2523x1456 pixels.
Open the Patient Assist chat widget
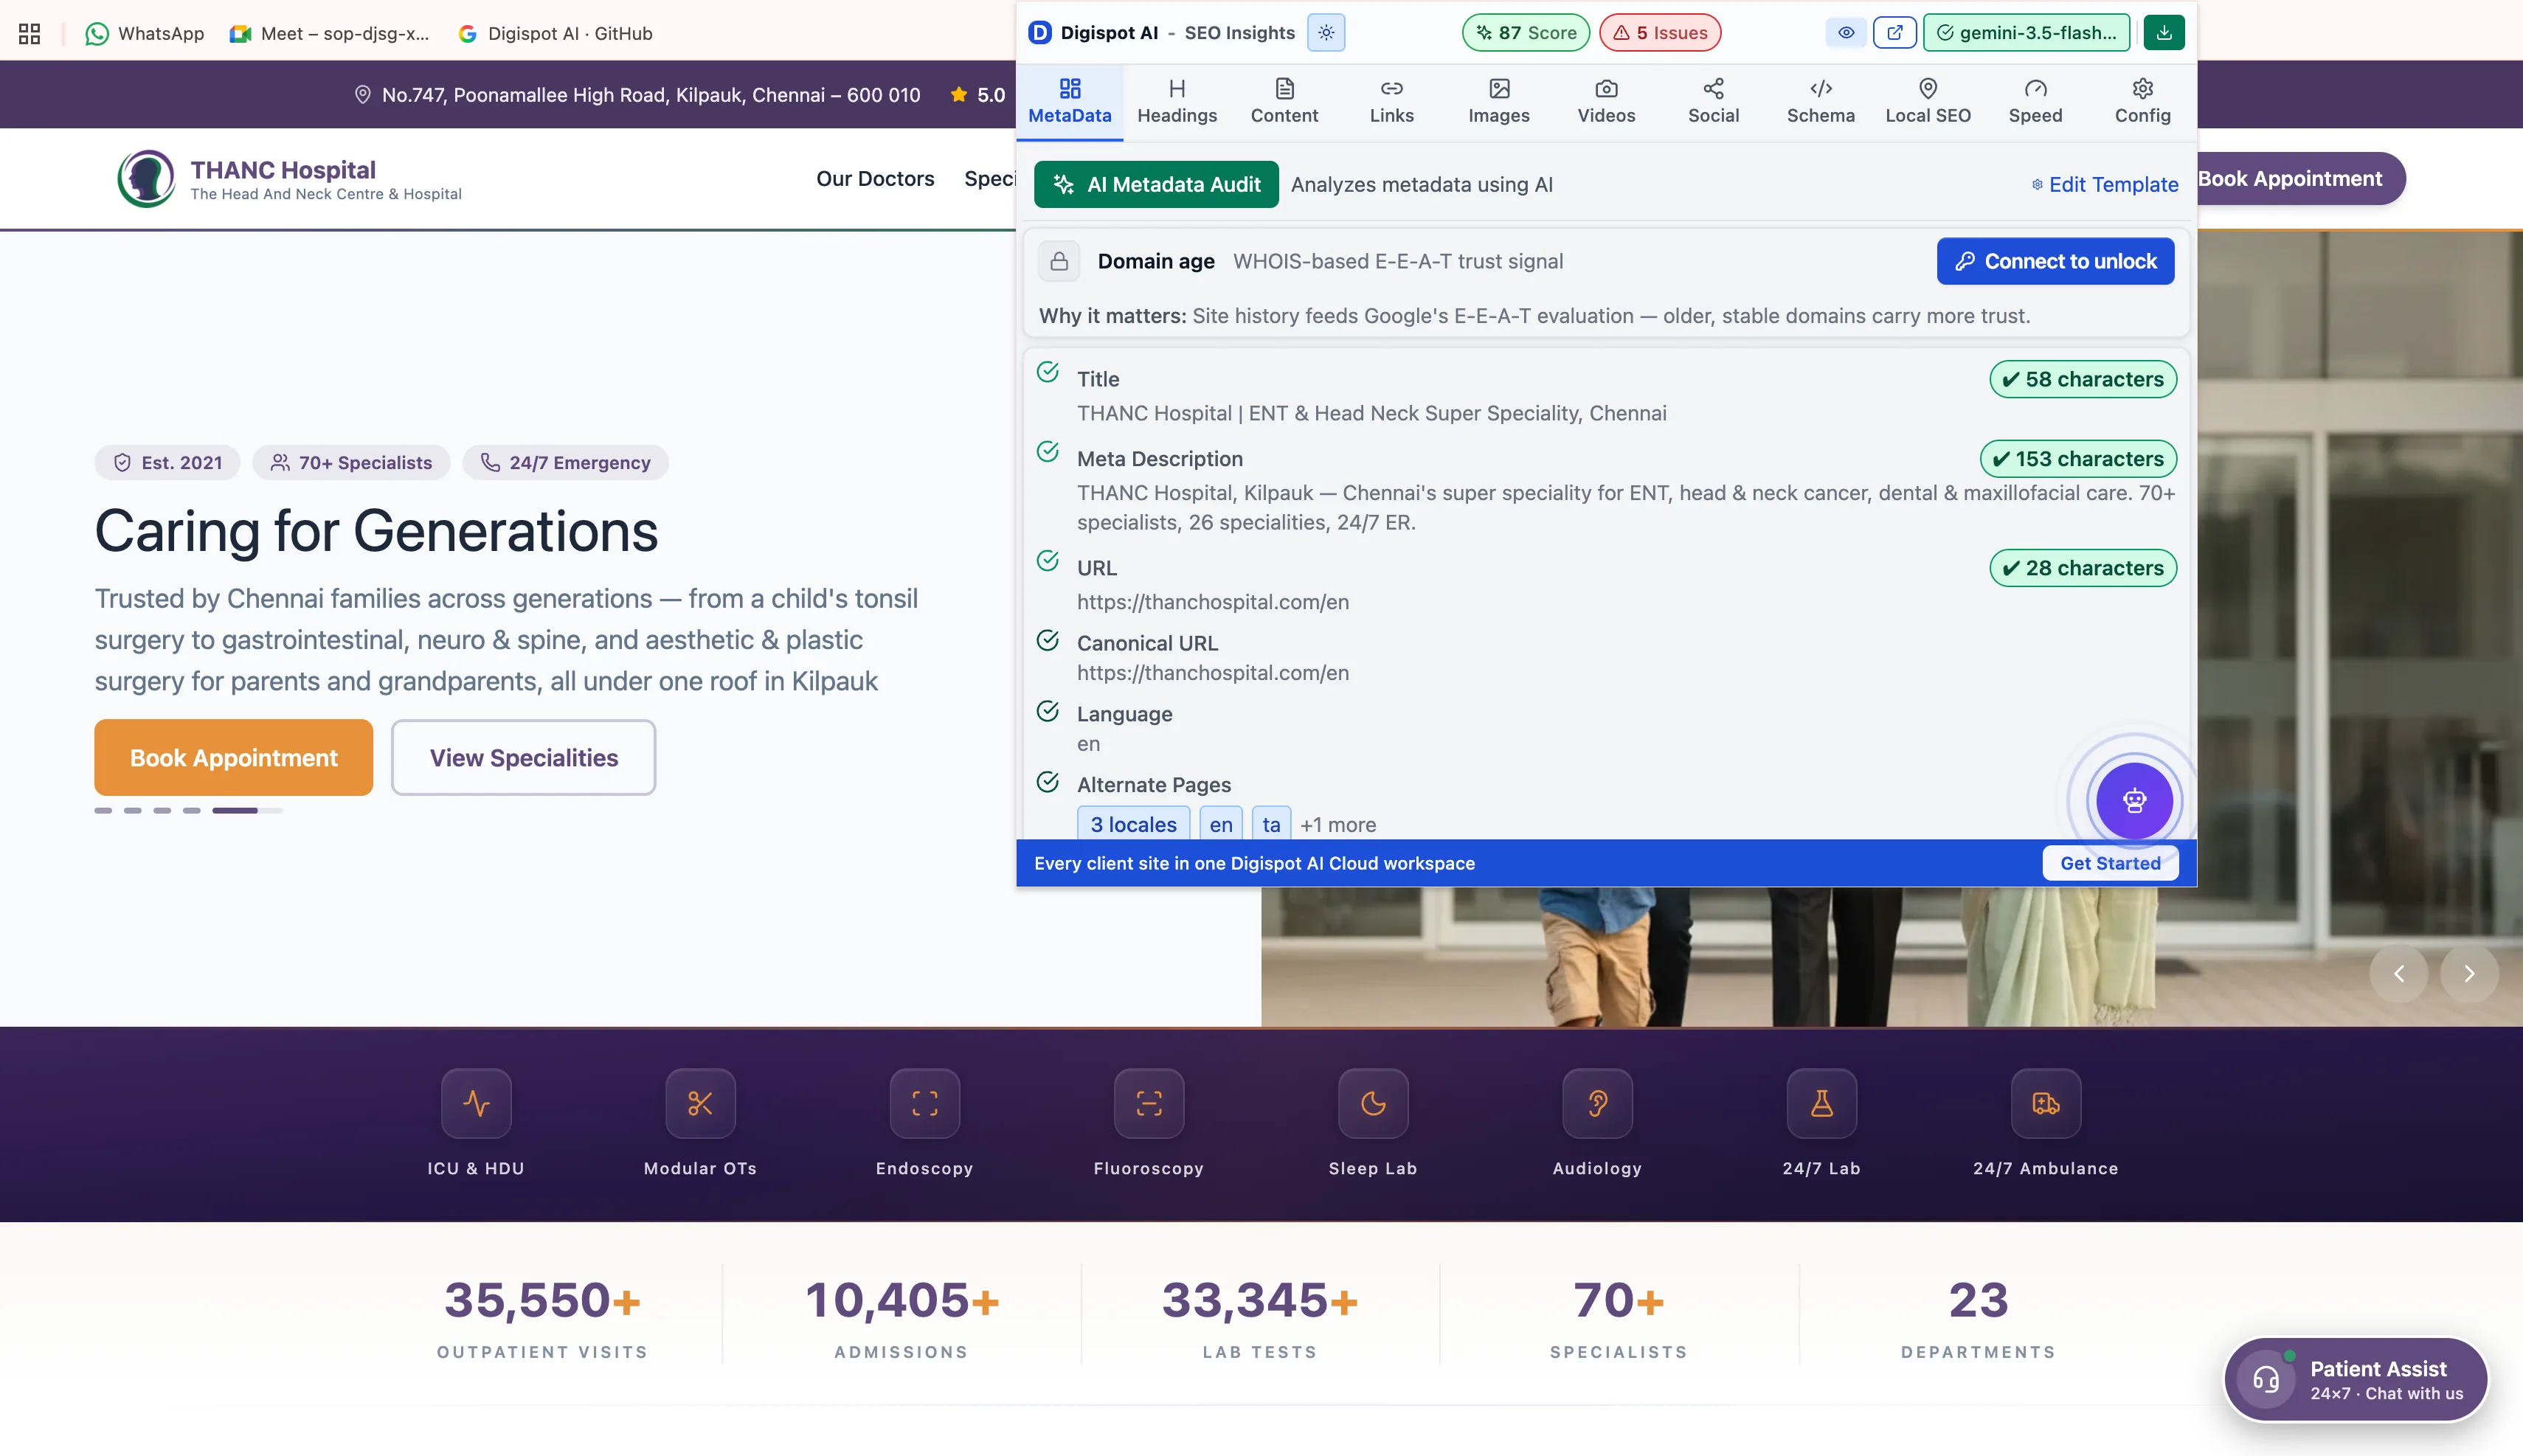click(x=2356, y=1380)
